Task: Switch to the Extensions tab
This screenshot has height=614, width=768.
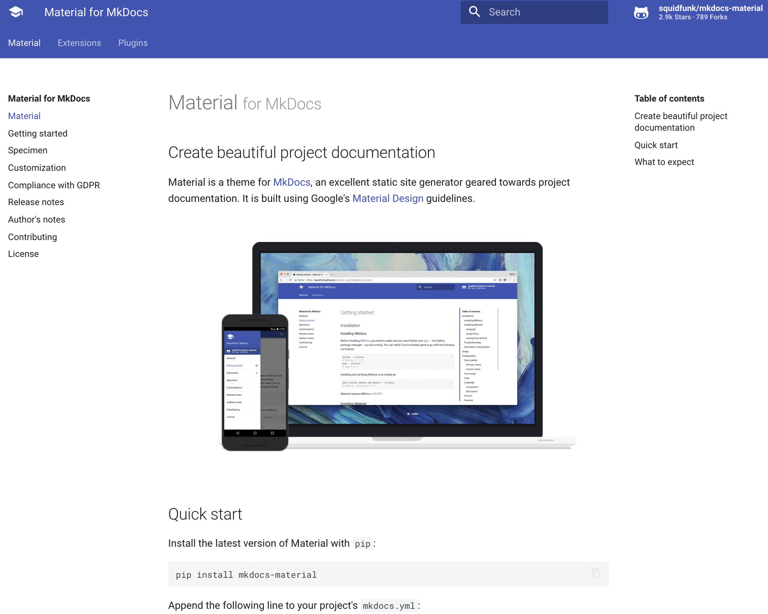Action: (79, 43)
